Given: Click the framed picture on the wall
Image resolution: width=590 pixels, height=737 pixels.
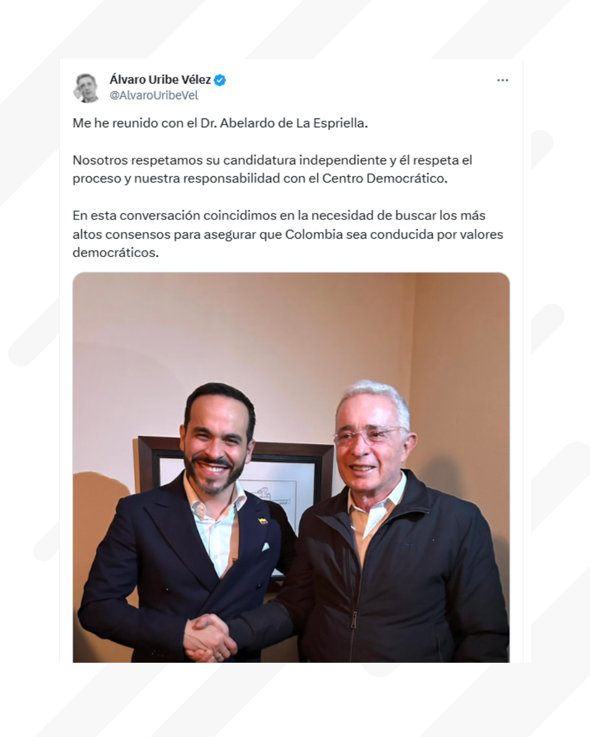Looking at the screenshot, I should [x=235, y=480].
